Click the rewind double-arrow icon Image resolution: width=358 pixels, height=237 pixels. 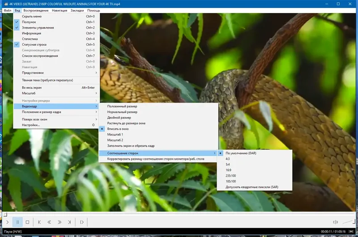pos(49,222)
